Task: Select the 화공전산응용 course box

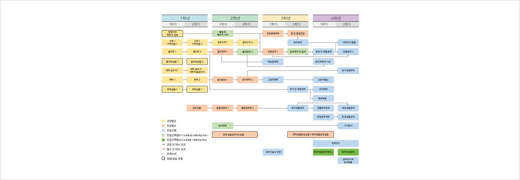Action: point(348,42)
